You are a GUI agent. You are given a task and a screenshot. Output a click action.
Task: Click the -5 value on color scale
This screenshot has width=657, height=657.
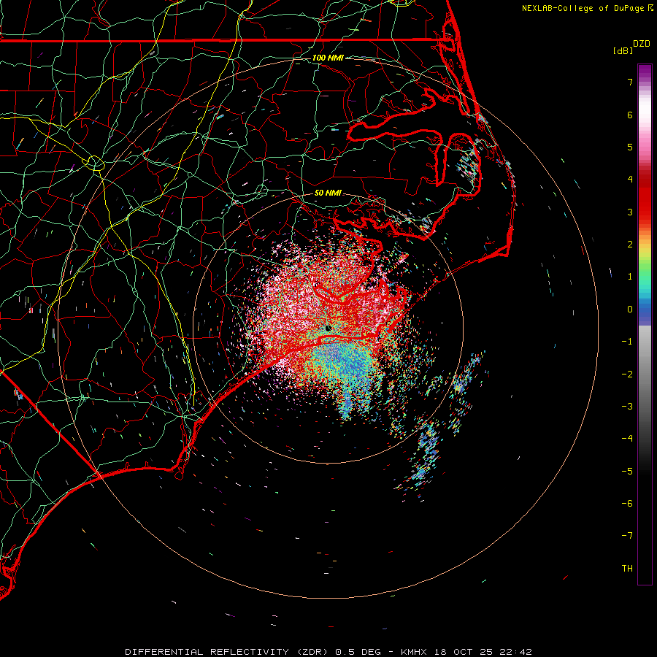[627, 472]
